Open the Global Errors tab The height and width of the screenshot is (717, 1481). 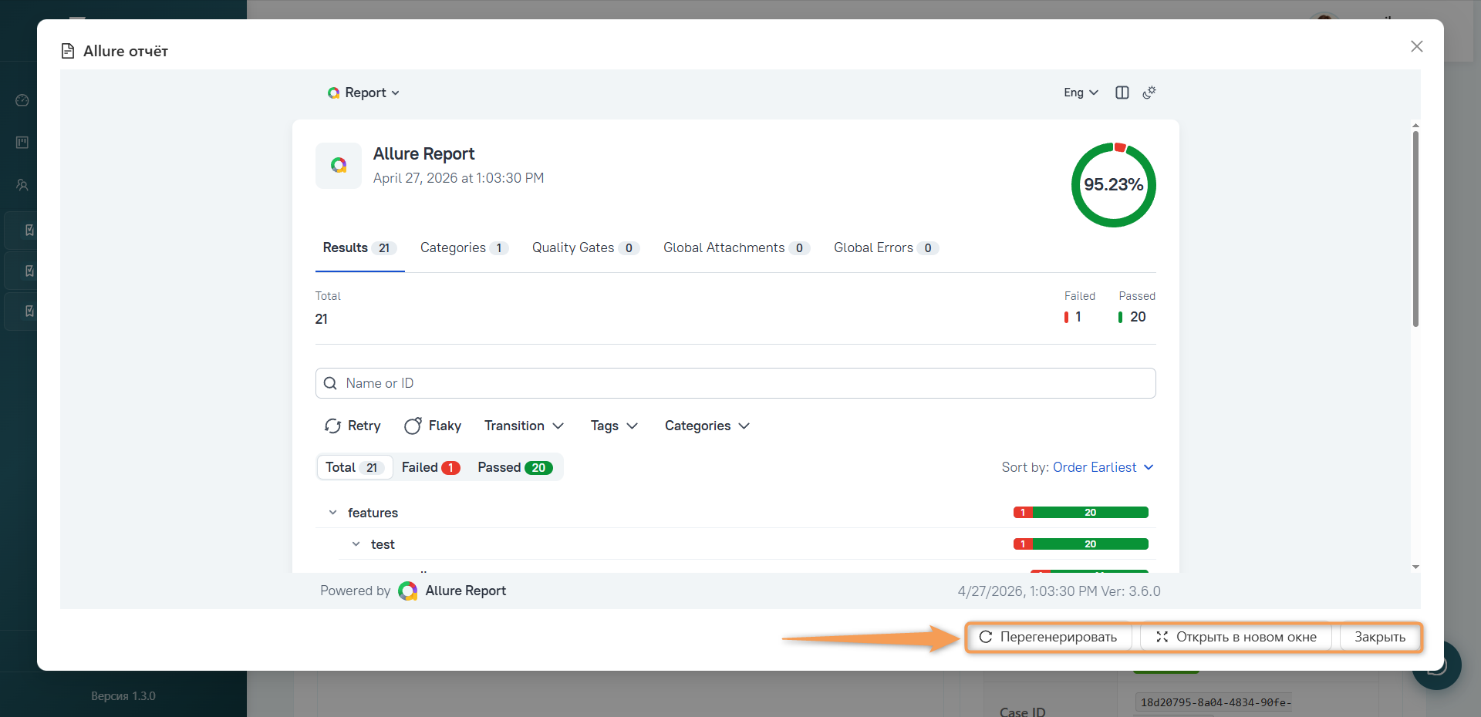pos(886,247)
